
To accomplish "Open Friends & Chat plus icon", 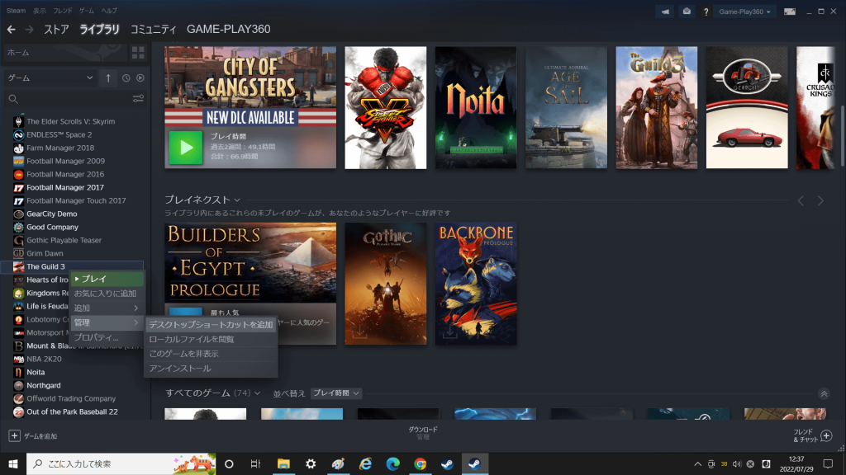I will (826, 435).
